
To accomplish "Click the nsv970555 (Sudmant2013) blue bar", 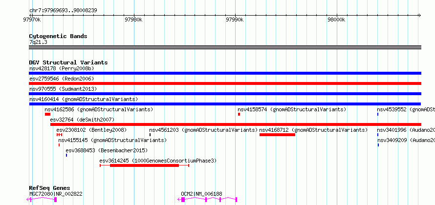I will click(225, 94).
